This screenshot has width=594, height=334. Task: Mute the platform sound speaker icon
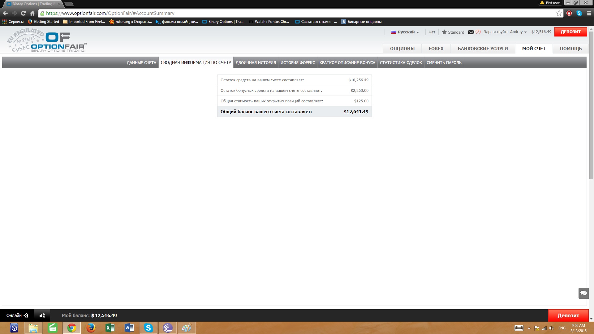(x=42, y=315)
